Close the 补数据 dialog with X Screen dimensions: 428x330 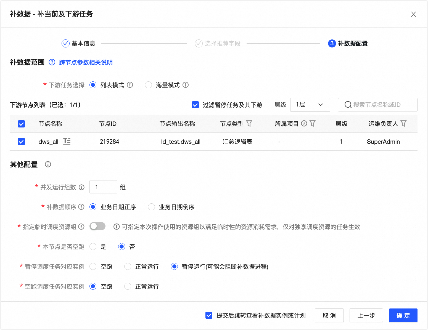pos(413,14)
